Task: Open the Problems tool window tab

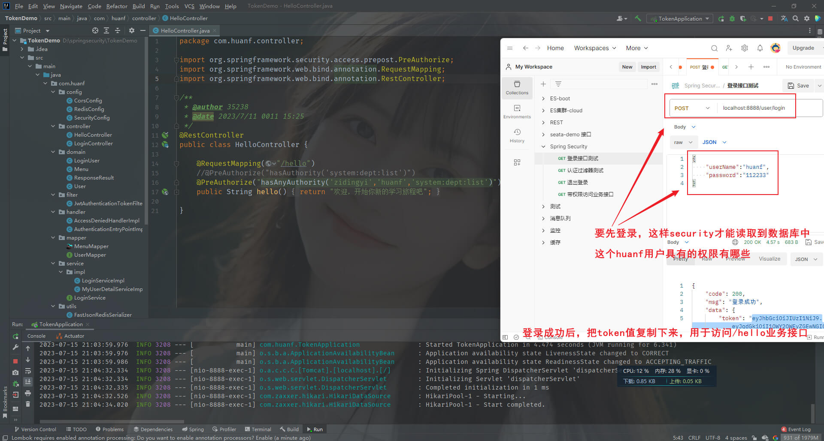Action: coord(109,429)
